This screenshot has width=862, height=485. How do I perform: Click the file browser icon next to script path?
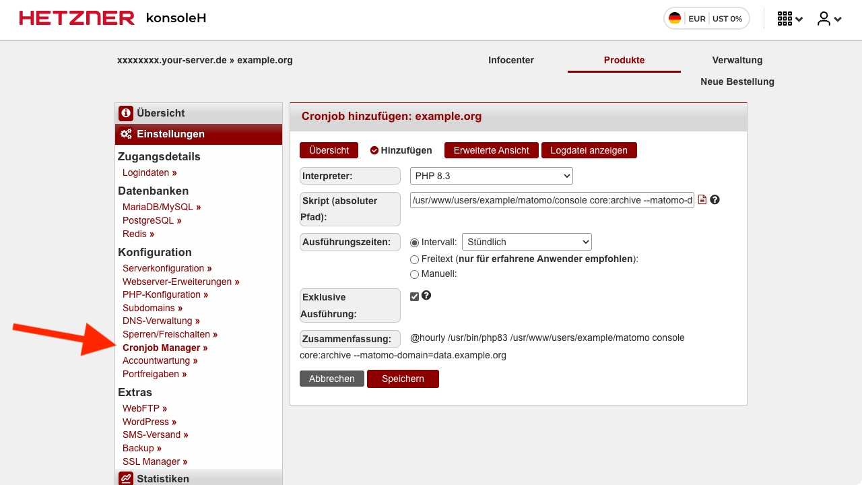tap(702, 199)
